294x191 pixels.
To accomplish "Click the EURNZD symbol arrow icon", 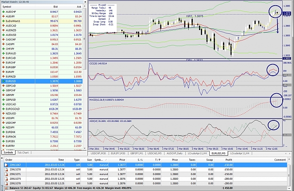I will point(3,77).
